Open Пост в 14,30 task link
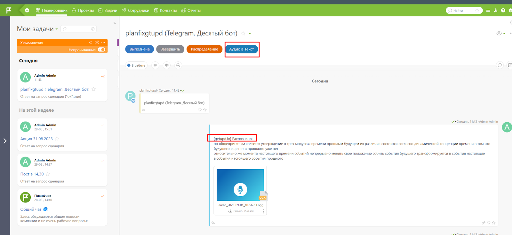The width and height of the screenshot is (512, 235). [x=32, y=174]
